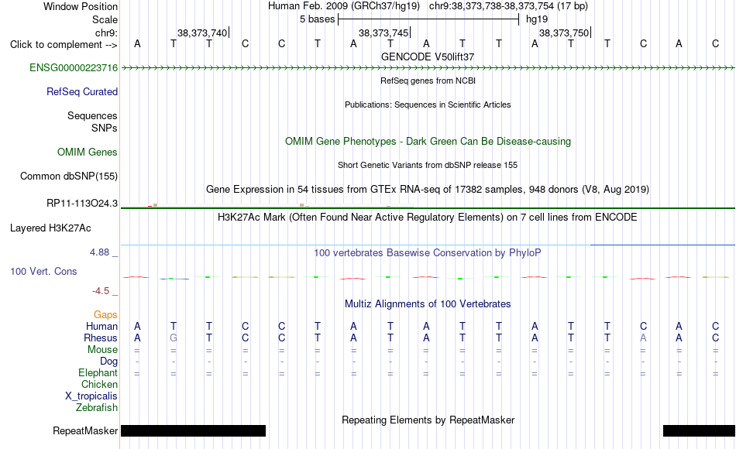Click the gray G base in Rhesus row

coord(174,338)
